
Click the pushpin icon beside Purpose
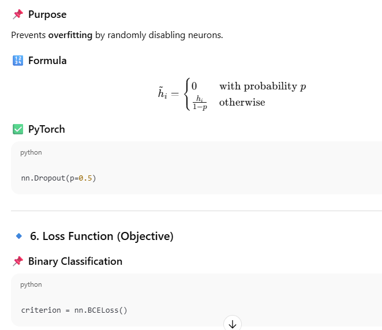point(17,14)
